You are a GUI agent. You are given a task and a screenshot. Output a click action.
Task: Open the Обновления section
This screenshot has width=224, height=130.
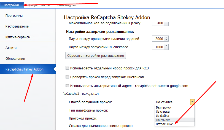coord(15,59)
